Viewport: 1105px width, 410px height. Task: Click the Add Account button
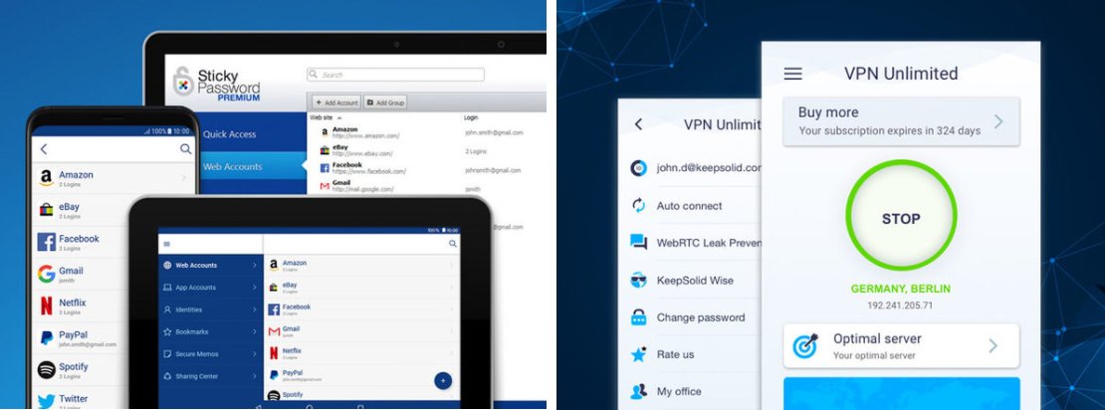[x=336, y=102]
